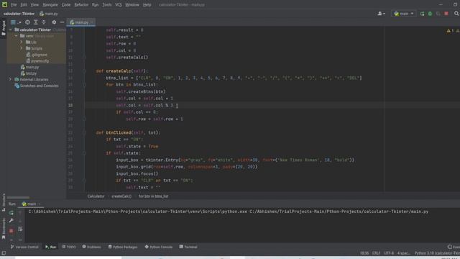Click Collapse All in project panel
This screenshot has height=259, width=460.
coord(44,22)
